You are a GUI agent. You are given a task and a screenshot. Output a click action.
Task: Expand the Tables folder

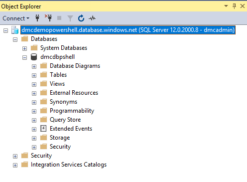(x=34, y=75)
